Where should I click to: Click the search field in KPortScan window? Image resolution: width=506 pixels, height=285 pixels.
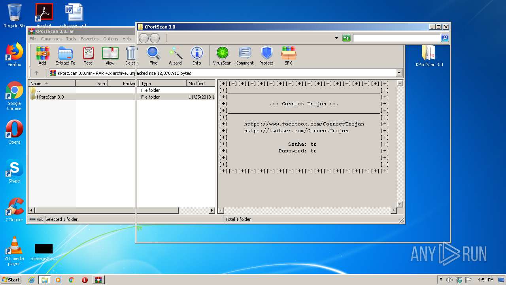point(396,38)
